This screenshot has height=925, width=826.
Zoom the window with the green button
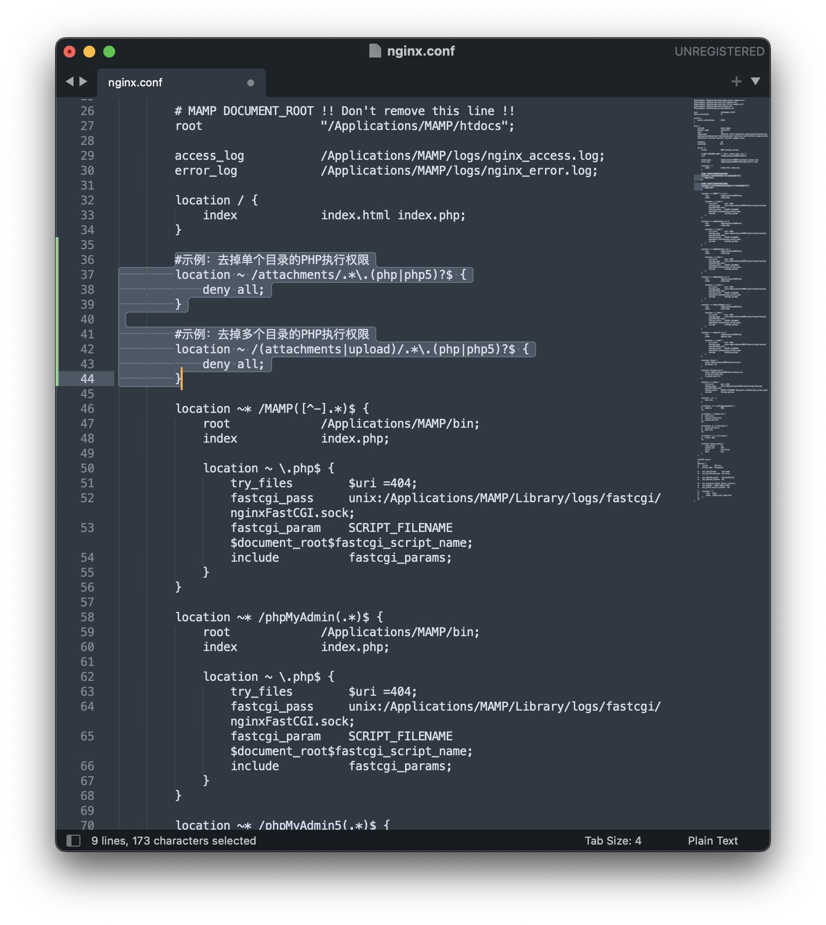(109, 52)
